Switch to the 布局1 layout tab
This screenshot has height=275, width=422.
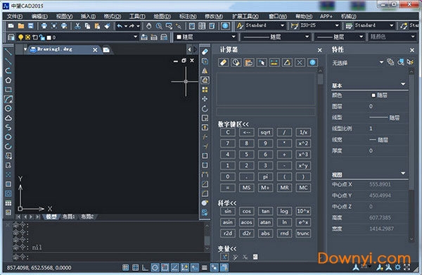click(x=68, y=217)
